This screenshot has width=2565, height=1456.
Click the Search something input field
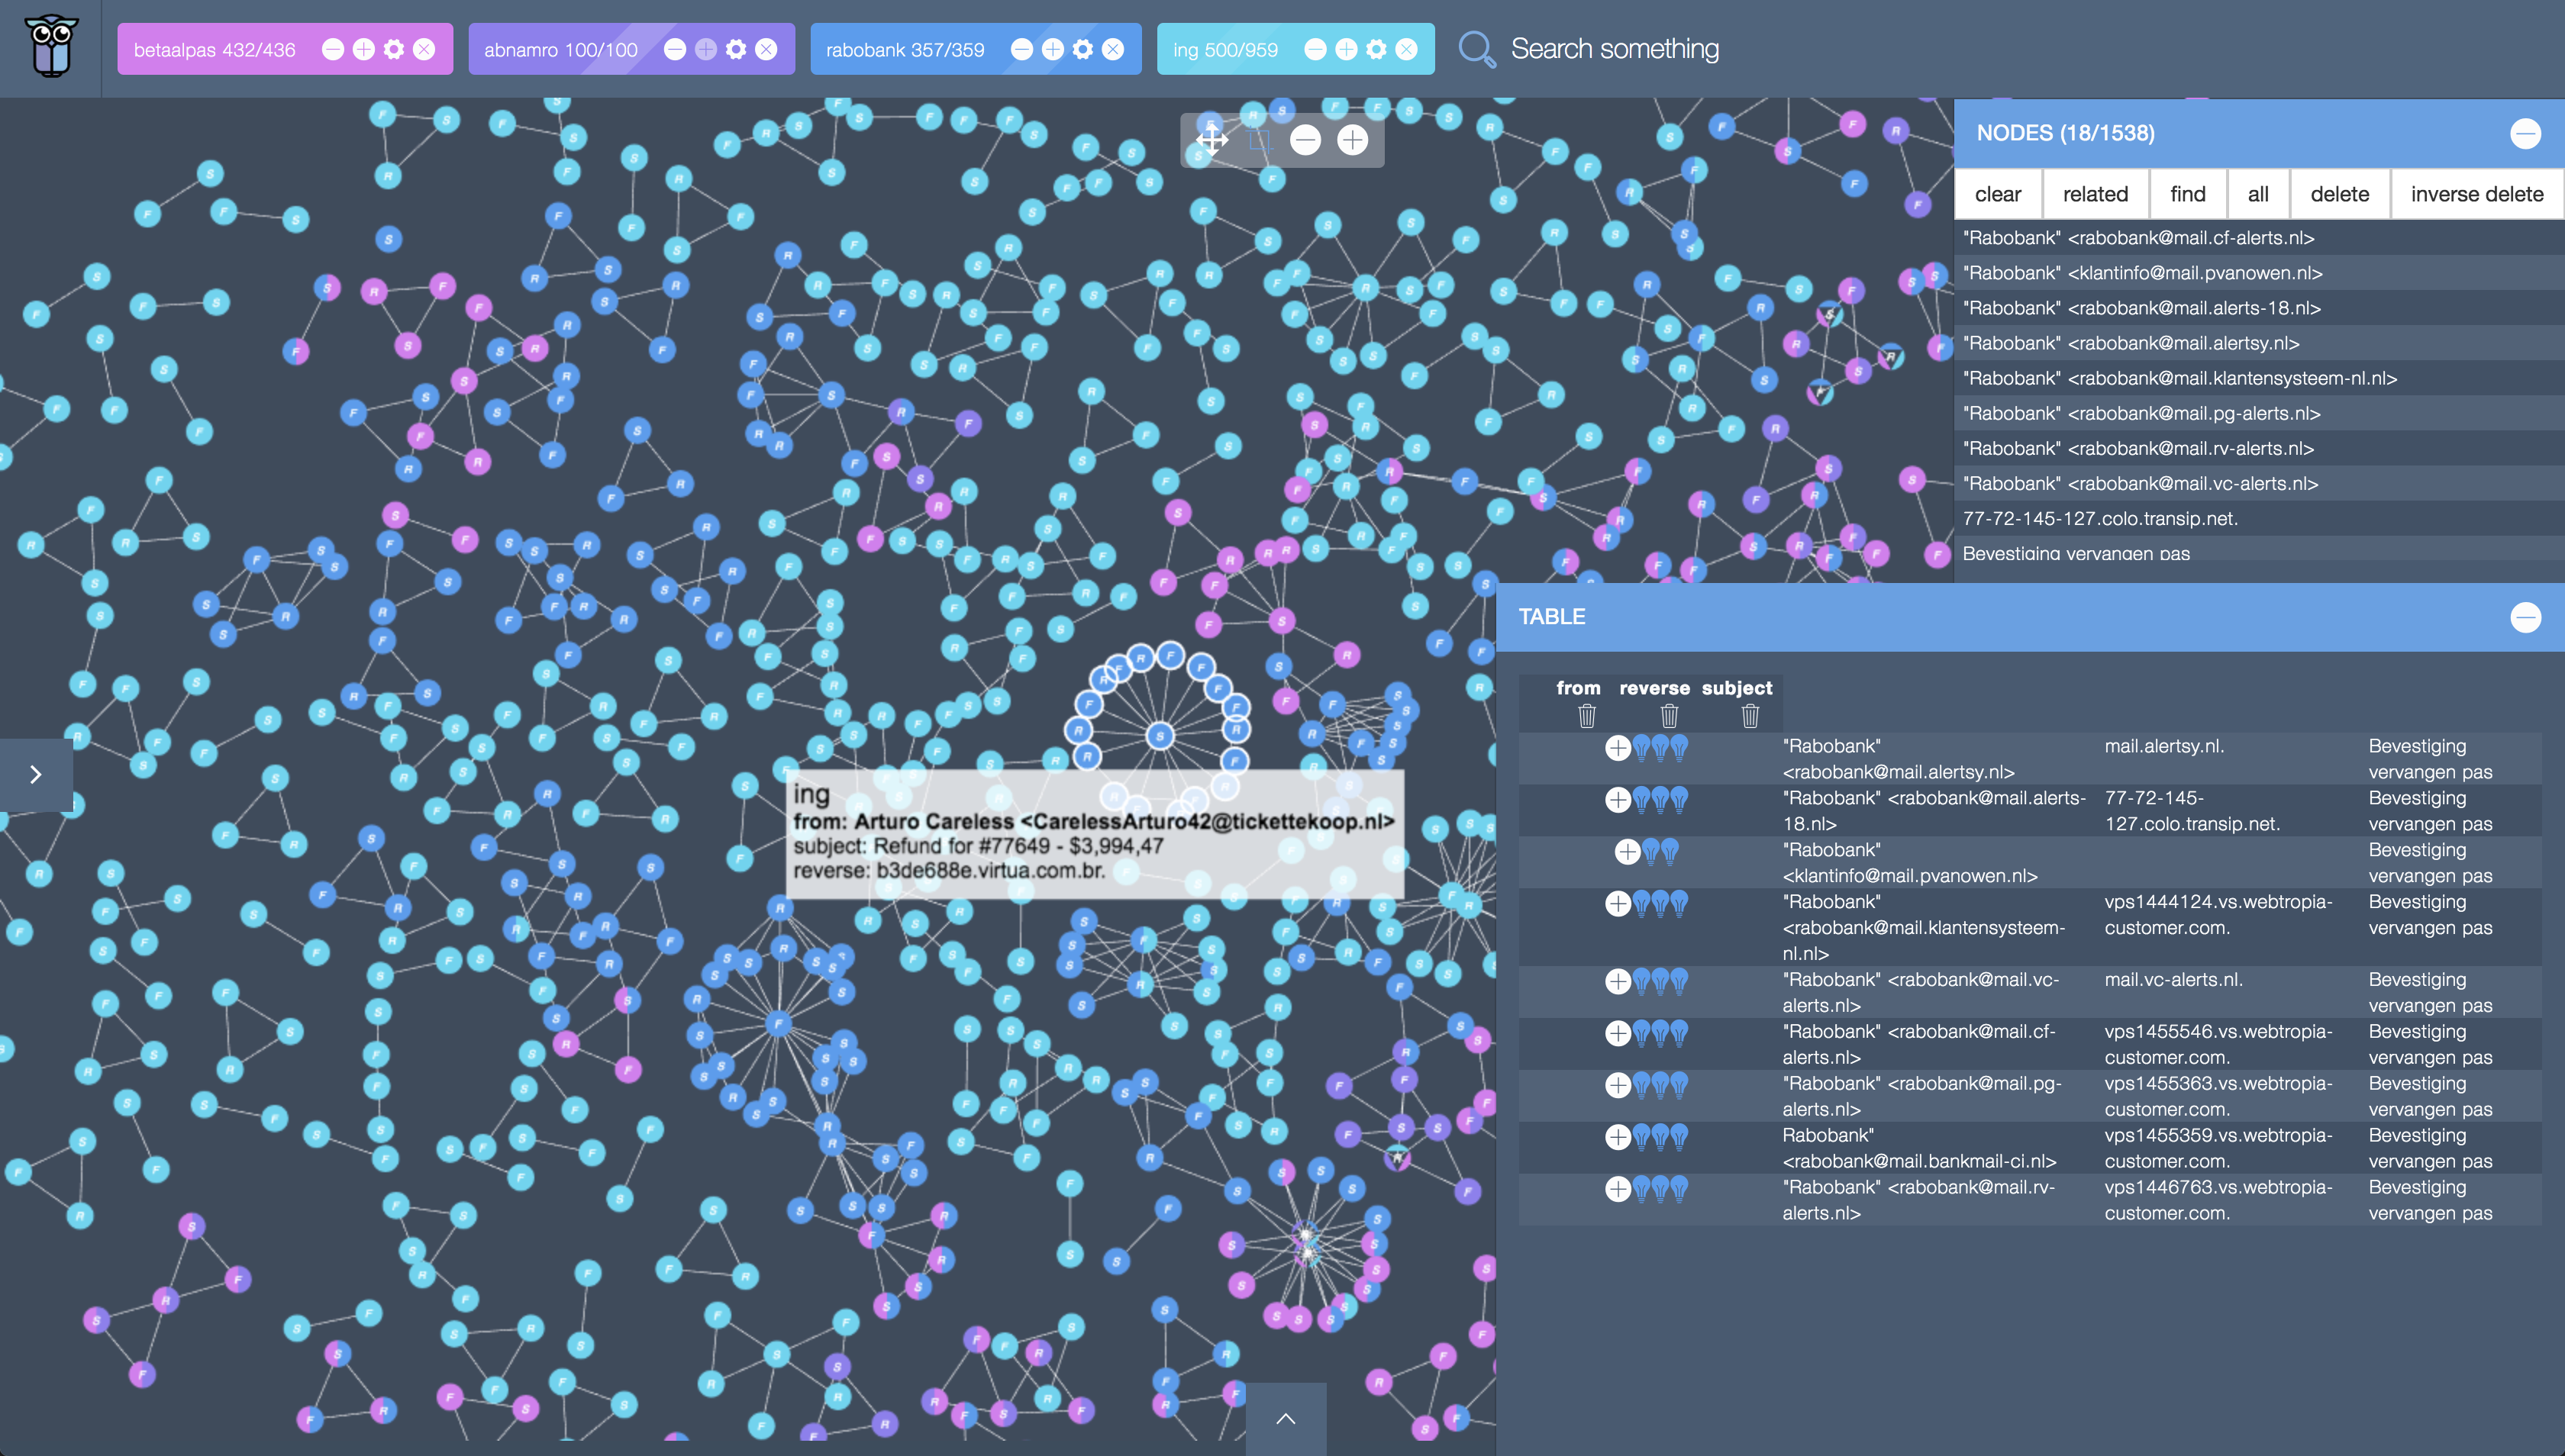pyautogui.click(x=1614, y=49)
